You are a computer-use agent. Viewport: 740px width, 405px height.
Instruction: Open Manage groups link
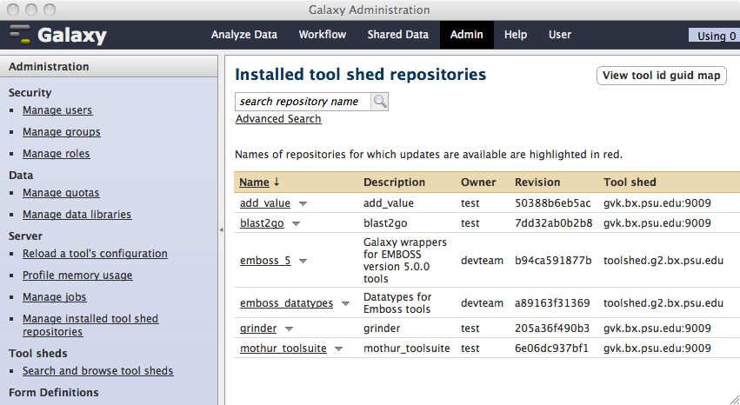[62, 132]
